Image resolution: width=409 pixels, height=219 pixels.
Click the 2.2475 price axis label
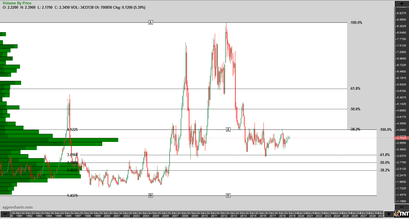coord(401,175)
